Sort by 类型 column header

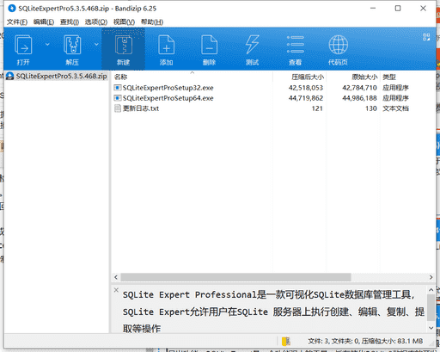(x=389, y=77)
